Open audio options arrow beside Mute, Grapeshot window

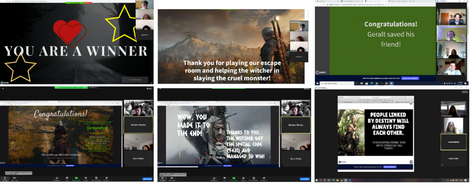[x=8, y=178]
